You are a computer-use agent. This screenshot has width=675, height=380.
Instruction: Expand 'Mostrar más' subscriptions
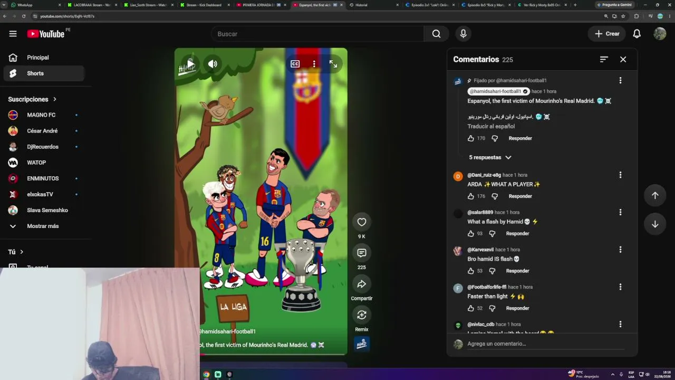tap(44, 226)
